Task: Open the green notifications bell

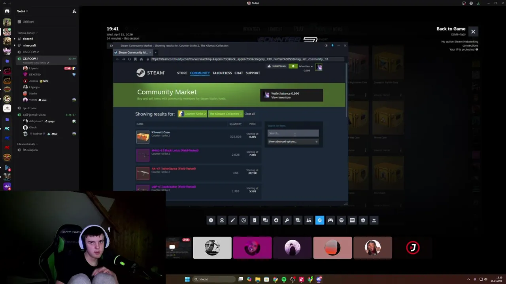Action: coord(293,66)
